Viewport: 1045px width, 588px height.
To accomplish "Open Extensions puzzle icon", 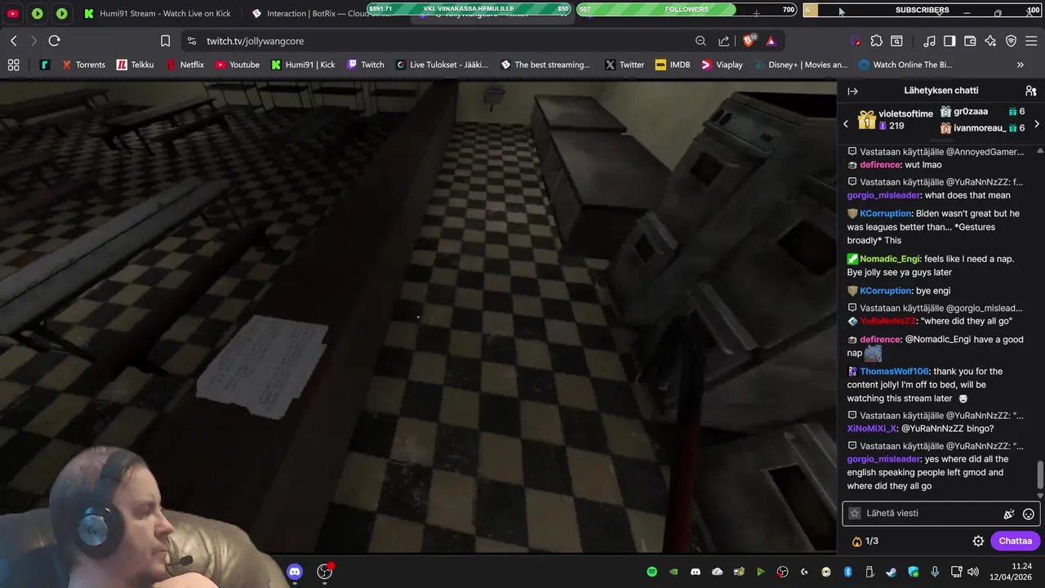I will 876,41.
